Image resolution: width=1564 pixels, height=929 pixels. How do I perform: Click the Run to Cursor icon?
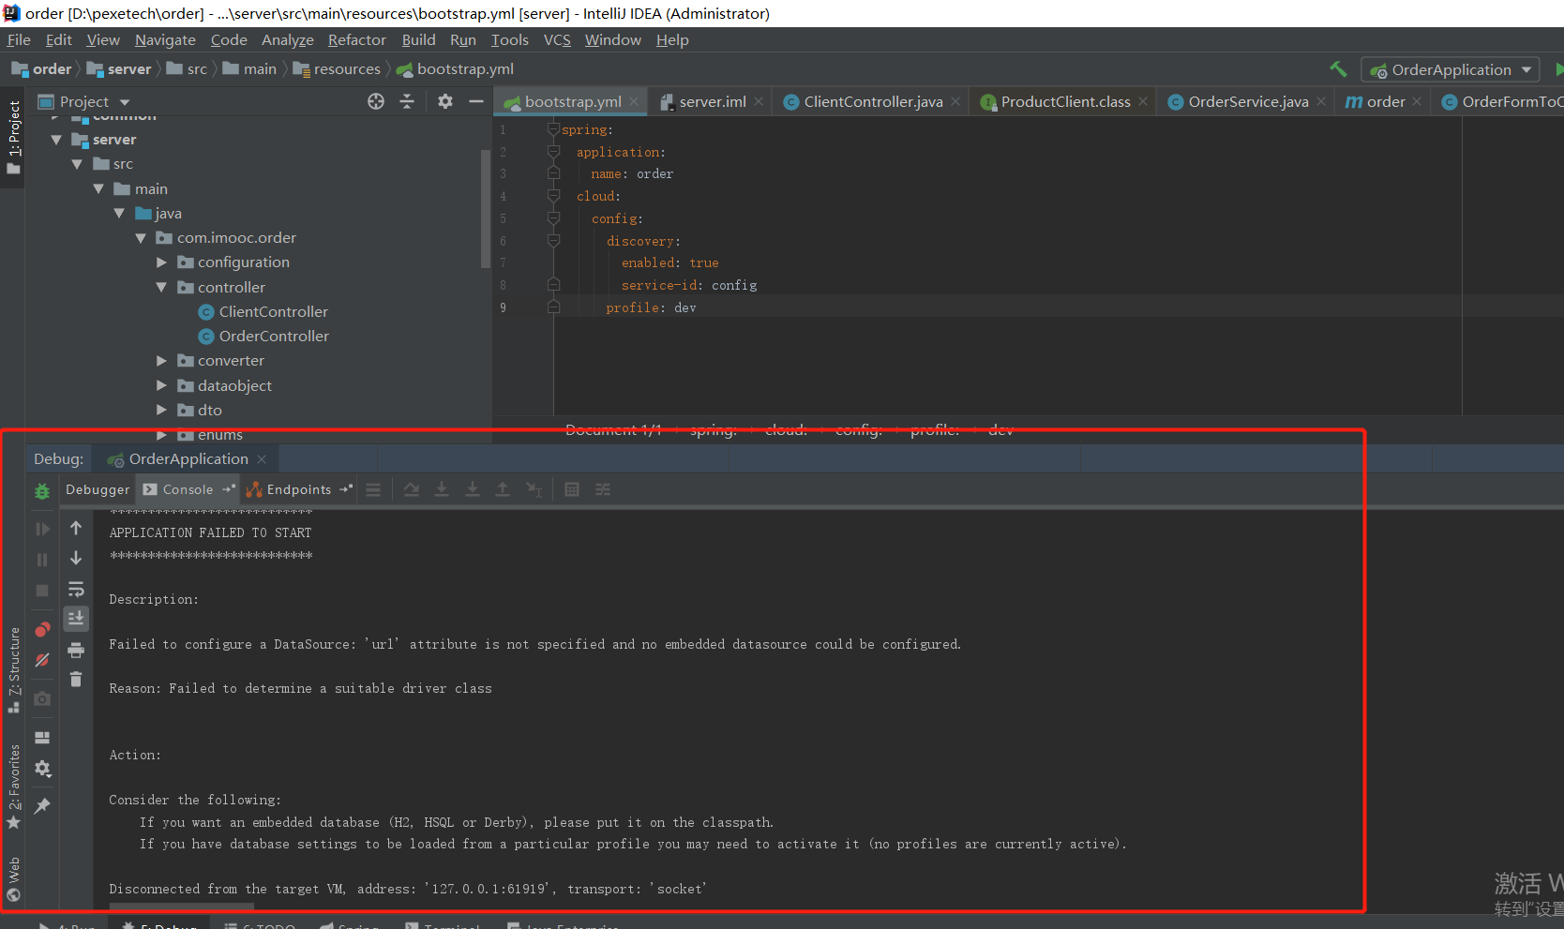point(534,489)
